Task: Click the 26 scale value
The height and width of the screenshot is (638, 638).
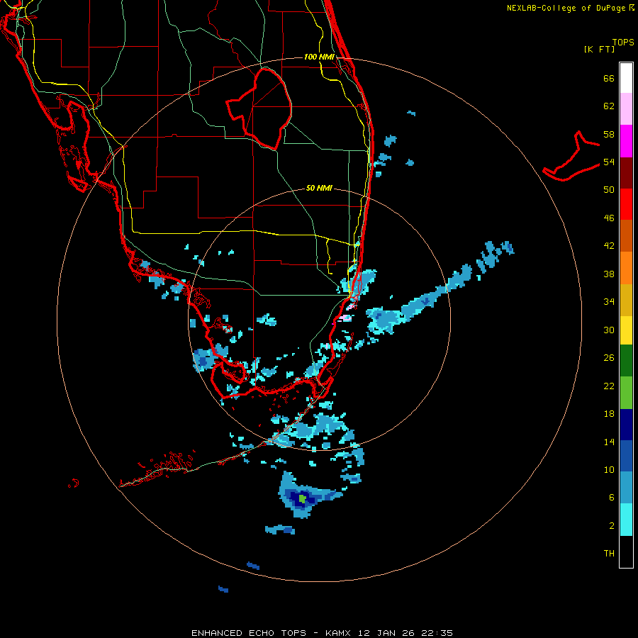Action: 609,358
